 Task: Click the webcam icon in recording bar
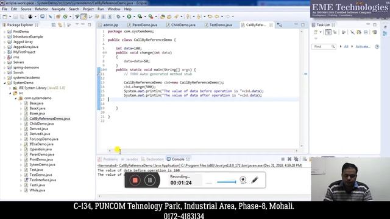(x=243, y=180)
